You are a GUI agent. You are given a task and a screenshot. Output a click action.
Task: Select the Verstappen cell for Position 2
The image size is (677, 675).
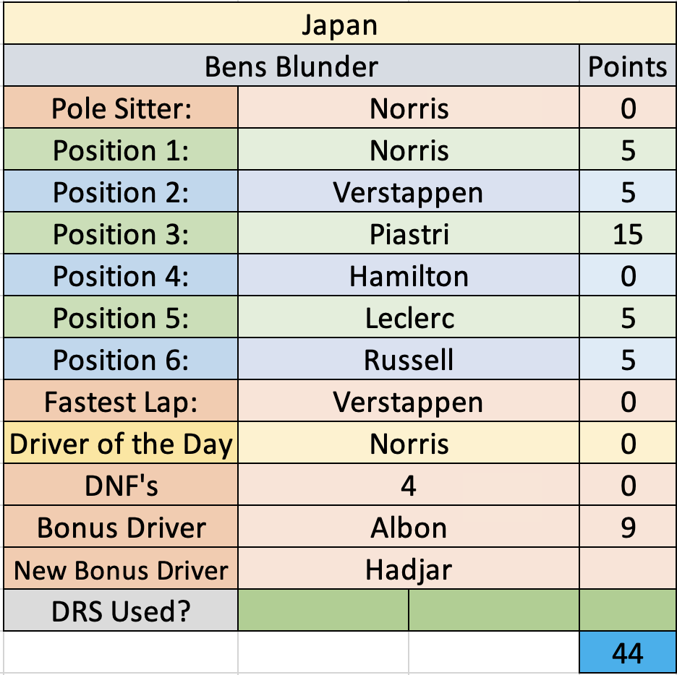pyautogui.click(x=409, y=191)
